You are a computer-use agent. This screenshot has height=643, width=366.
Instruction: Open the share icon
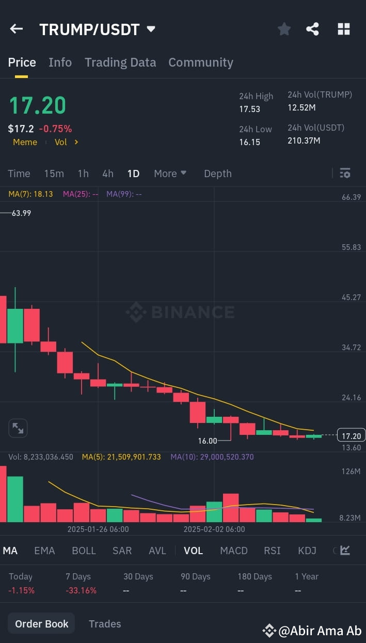point(312,29)
